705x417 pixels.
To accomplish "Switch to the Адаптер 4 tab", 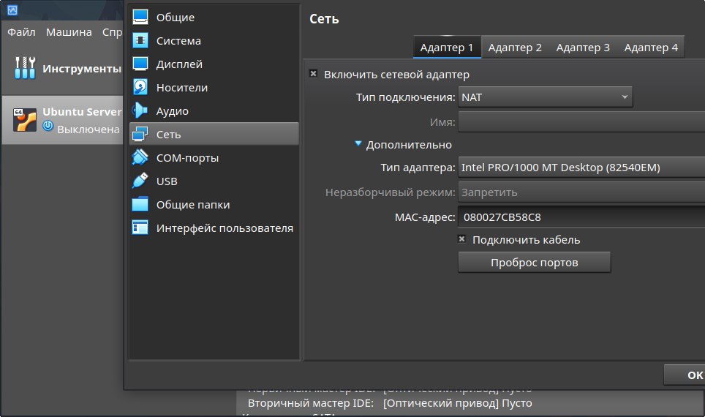I will point(651,48).
